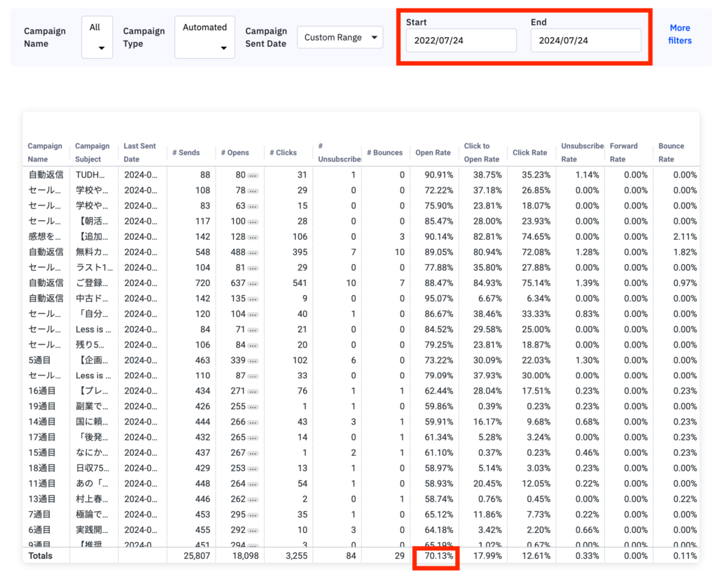Click the ellipsis badge next to 488 opens

[x=253, y=252]
